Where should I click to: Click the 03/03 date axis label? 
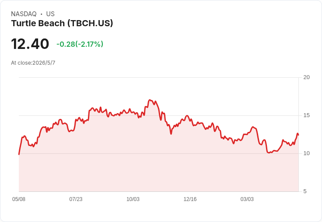[247, 199]
